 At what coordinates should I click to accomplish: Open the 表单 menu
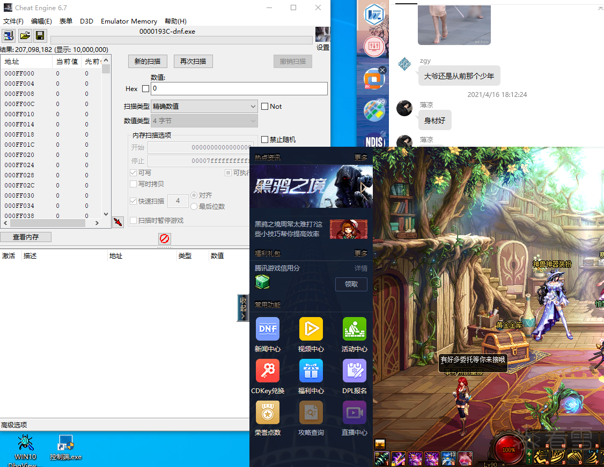pos(66,21)
